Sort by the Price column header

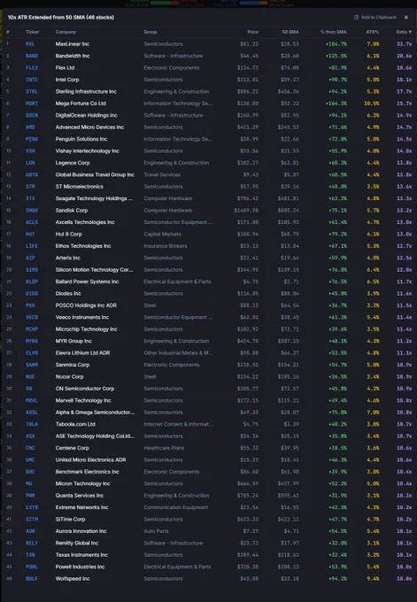(x=252, y=32)
